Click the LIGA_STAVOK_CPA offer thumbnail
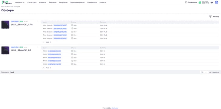The width and height of the screenshot is (221, 109). point(5,25)
